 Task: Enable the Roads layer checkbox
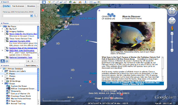click(x=5, y=79)
